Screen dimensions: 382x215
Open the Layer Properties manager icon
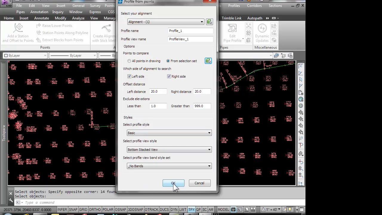[276, 56]
